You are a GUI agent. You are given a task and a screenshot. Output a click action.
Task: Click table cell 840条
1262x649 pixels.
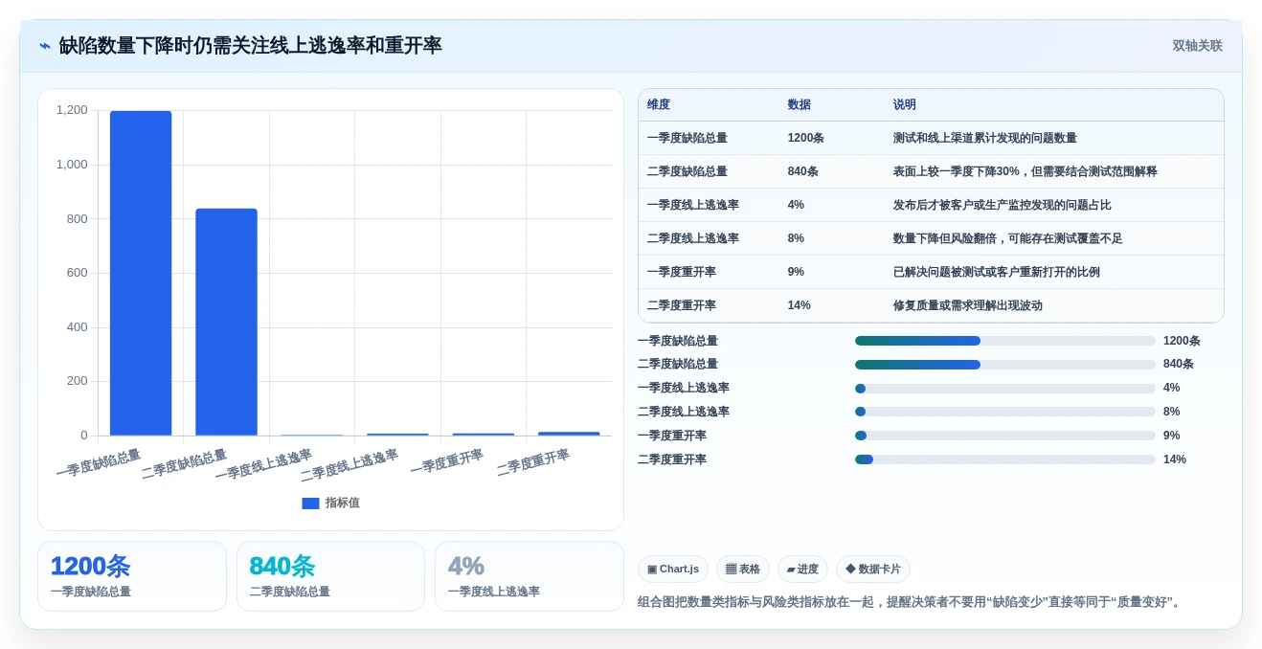coord(803,172)
